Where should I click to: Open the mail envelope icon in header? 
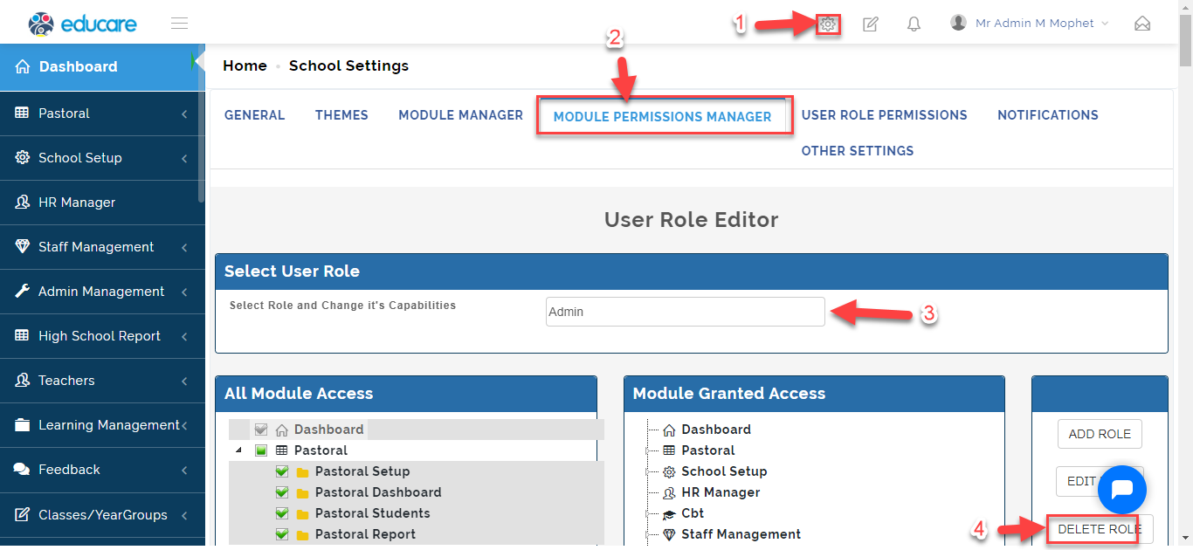[1142, 24]
